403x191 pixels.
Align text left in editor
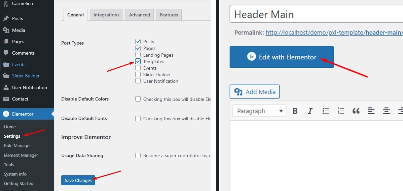click(x=371, y=111)
